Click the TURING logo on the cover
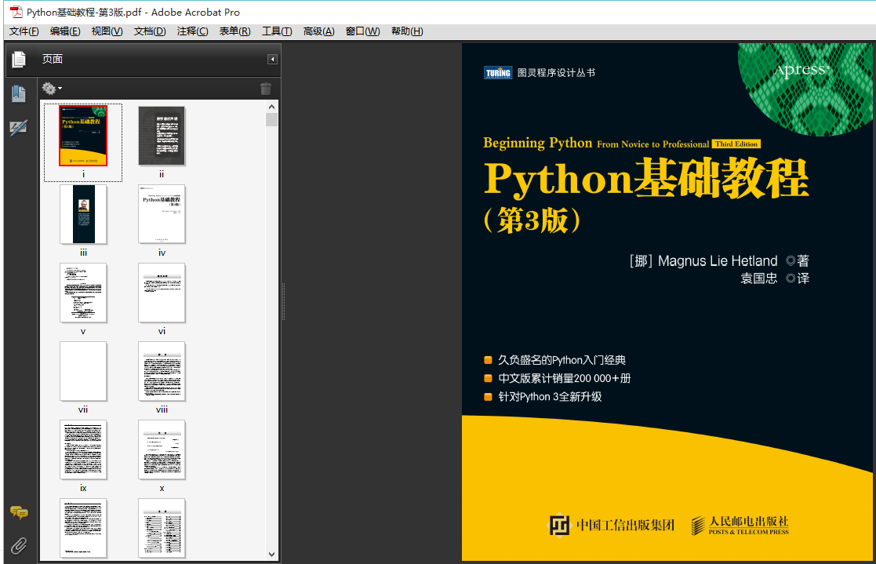Screen dimensions: 876x564 pyautogui.click(x=498, y=73)
